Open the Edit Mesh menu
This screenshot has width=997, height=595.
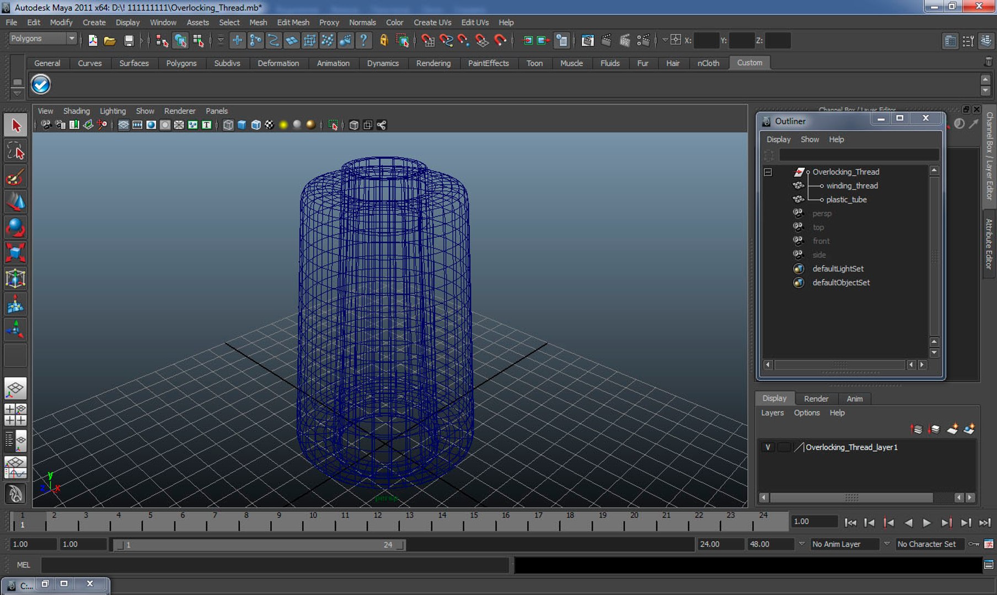[x=293, y=23]
